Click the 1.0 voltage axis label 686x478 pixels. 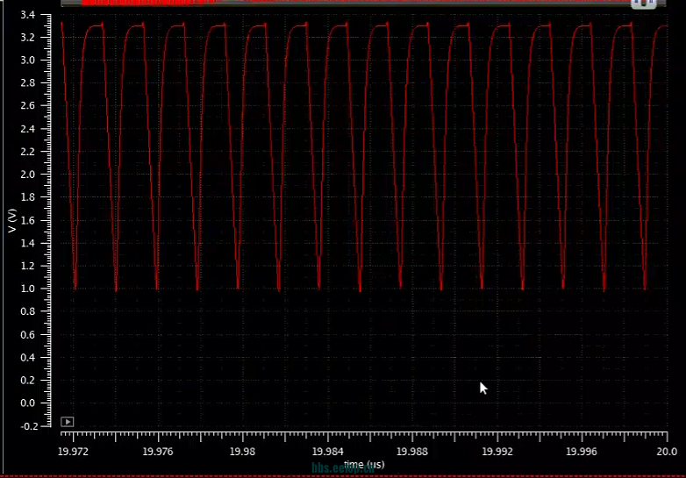(x=27, y=289)
